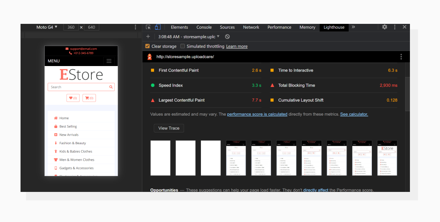Switch to the Memory tab

tap(307, 27)
